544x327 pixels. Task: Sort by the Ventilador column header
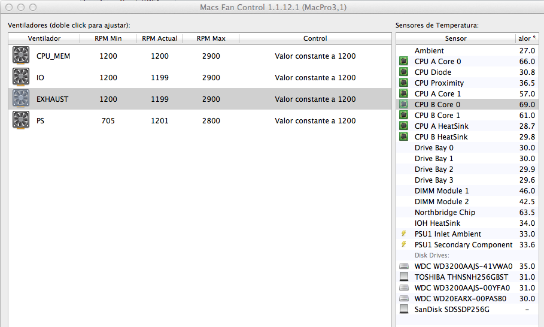point(44,38)
